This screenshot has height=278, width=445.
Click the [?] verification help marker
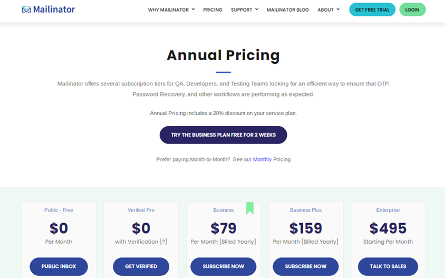pyautogui.click(x=163, y=242)
